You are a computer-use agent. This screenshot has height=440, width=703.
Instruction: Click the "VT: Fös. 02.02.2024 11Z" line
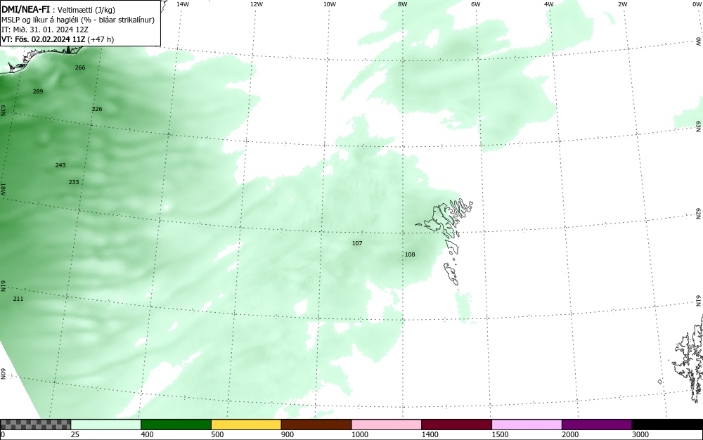[x=44, y=39]
